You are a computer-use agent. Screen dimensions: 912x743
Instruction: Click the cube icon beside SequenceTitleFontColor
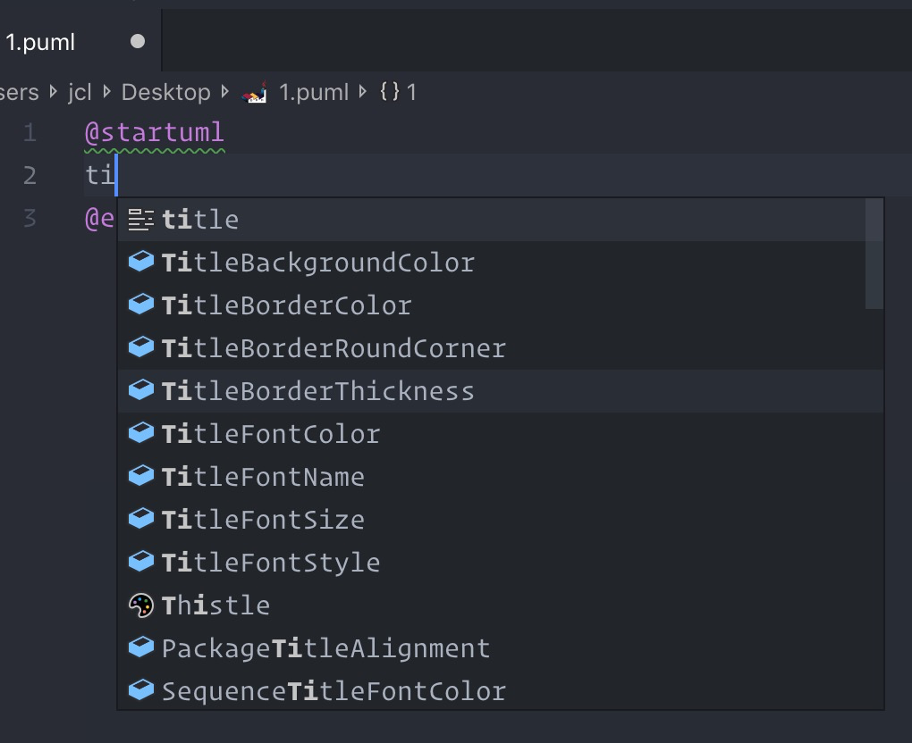140,690
